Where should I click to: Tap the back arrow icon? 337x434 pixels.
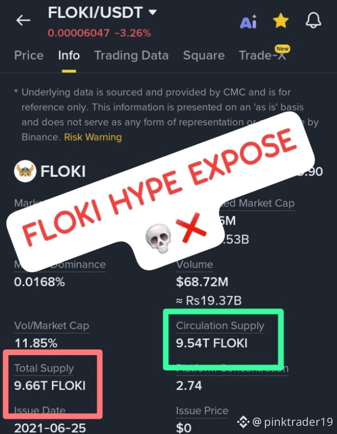coord(23,20)
